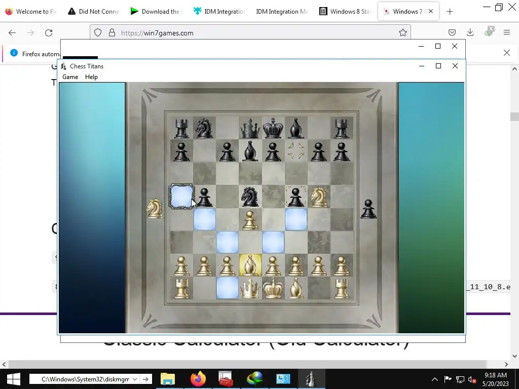Viewport: 519px width, 389px height.
Task: Click the black rook in the top-right corner
Action: tap(342, 128)
